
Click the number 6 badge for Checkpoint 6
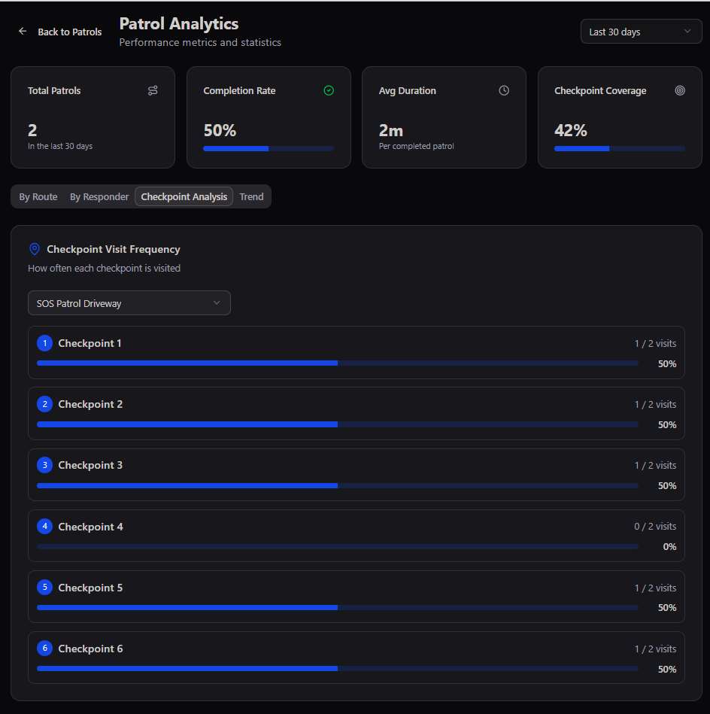(x=44, y=649)
